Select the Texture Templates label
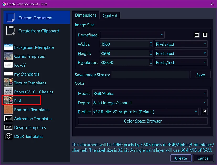Viewport: 217px width, 165px height. tap(30, 83)
